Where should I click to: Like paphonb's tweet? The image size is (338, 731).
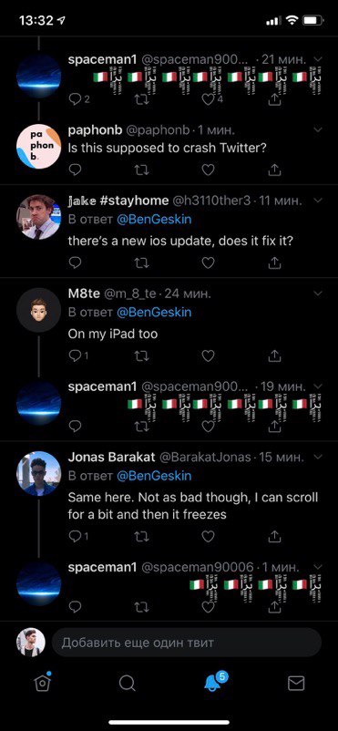[208, 170]
